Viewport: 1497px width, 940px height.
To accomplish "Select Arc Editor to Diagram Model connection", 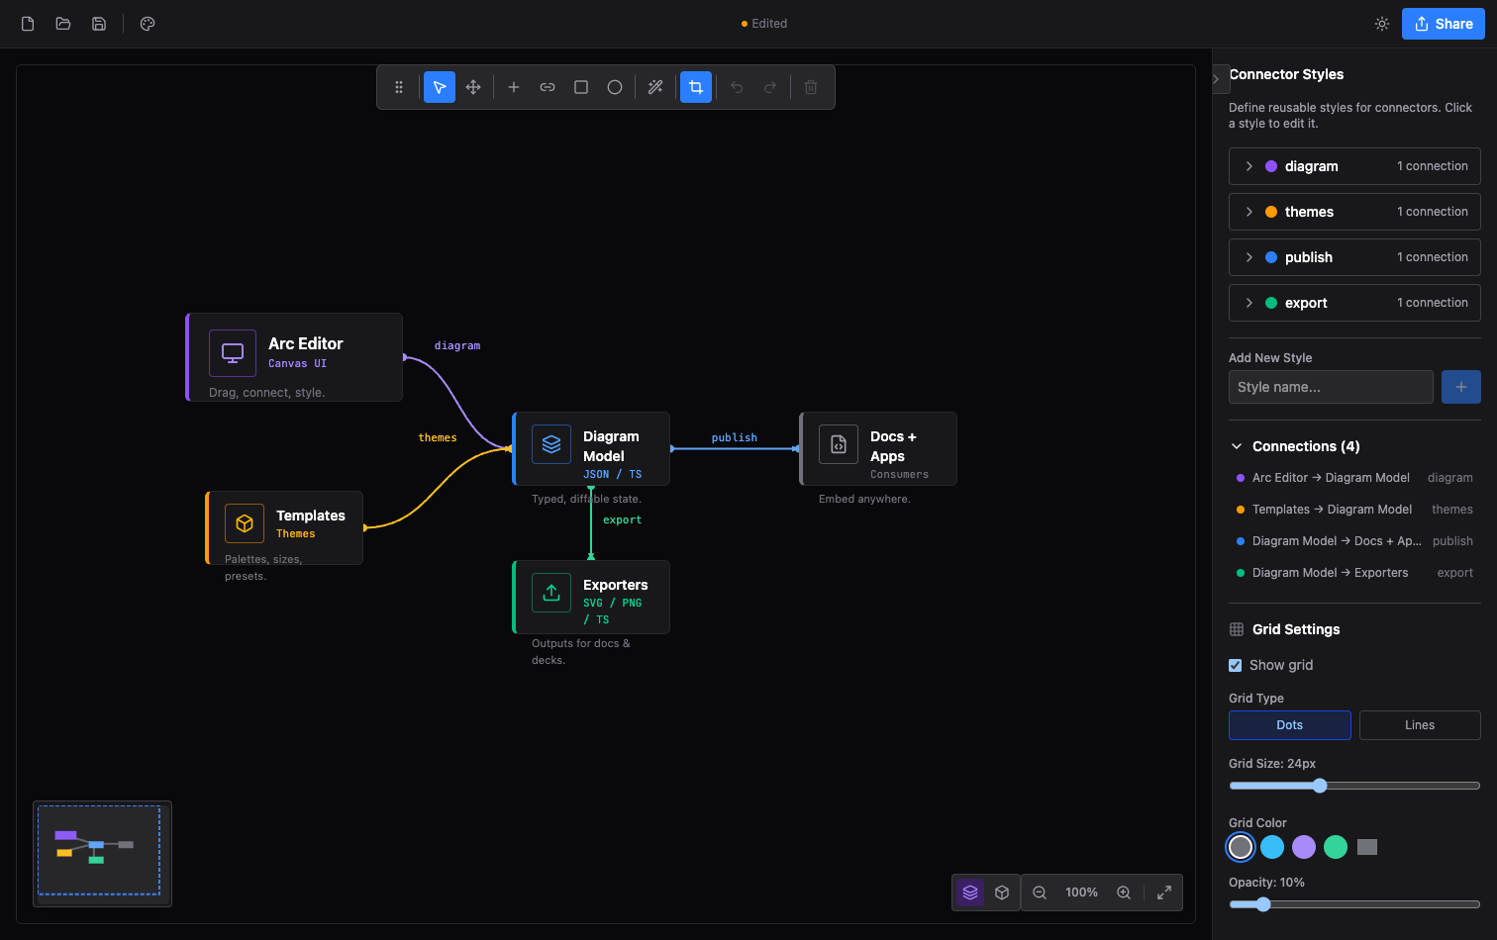I will (1354, 478).
